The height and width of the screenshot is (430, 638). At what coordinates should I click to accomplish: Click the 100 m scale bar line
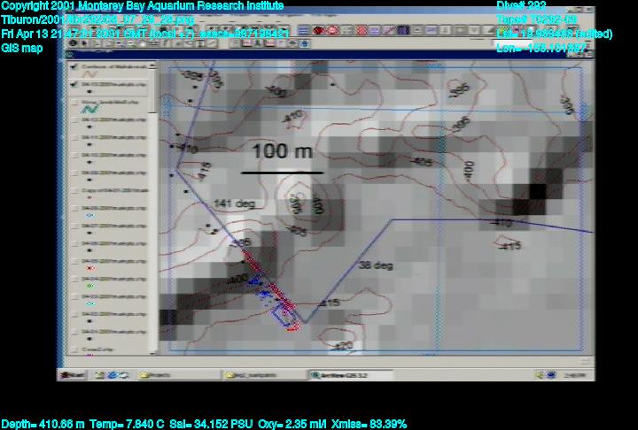click(x=282, y=172)
